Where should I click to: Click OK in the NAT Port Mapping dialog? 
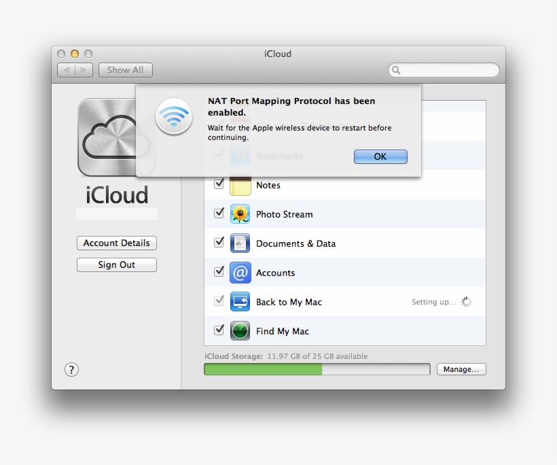(x=380, y=156)
